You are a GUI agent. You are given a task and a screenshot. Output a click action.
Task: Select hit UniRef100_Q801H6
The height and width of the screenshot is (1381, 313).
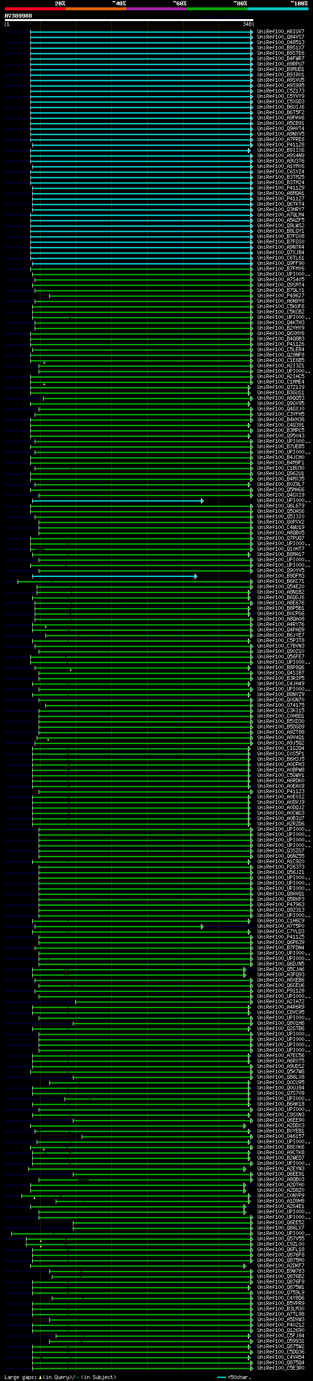(x=281, y=1024)
